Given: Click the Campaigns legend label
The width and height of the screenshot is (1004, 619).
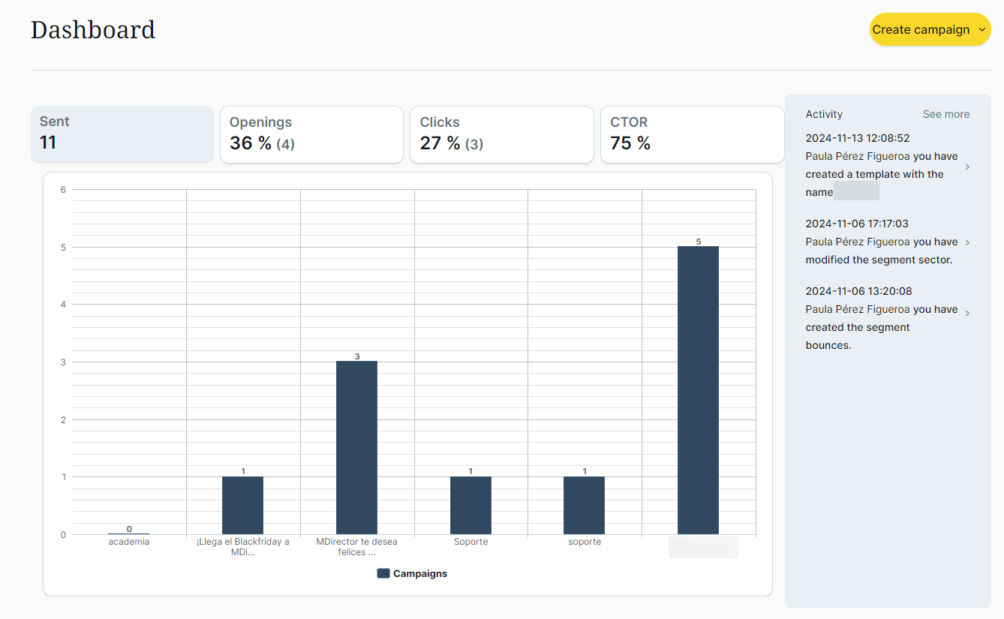Looking at the screenshot, I should point(419,573).
